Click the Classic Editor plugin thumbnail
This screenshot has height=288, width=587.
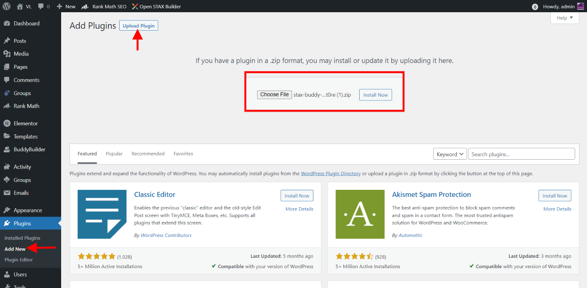click(x=102, y=214)
